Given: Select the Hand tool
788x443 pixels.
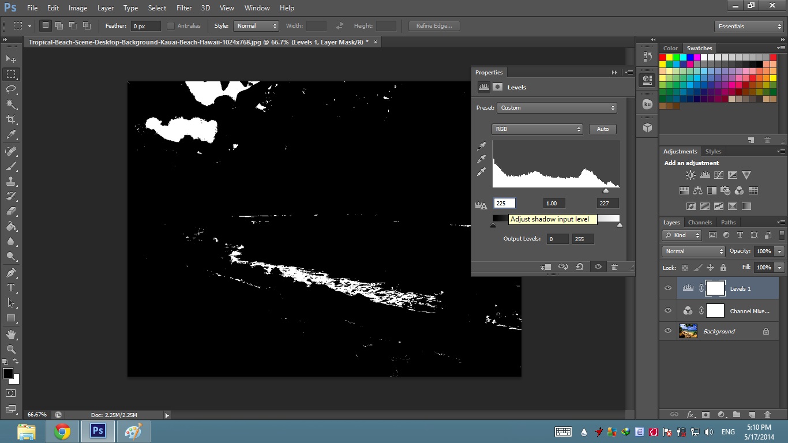Looking at the screenshot, I should click(11, 334).
